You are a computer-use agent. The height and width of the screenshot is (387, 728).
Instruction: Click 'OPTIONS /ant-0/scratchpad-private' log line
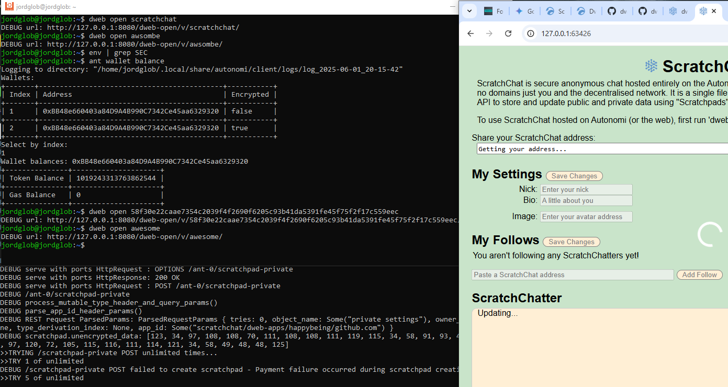coord(147,269)
